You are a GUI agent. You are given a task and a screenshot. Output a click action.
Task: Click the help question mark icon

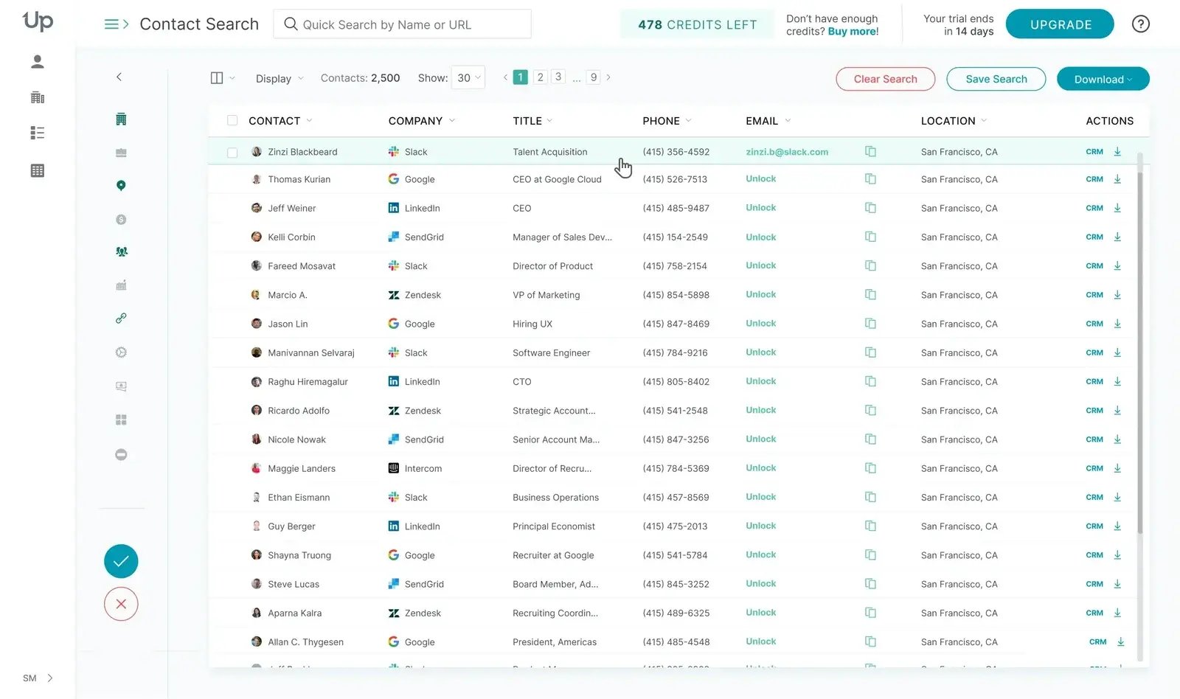1140,24
